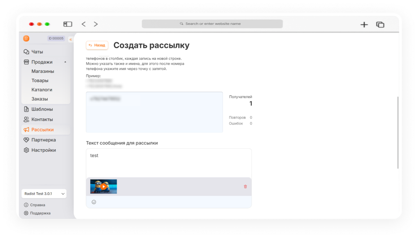Navigate back with the browser arrow
The width and height of the screenshot is (418, 238).
84,24
